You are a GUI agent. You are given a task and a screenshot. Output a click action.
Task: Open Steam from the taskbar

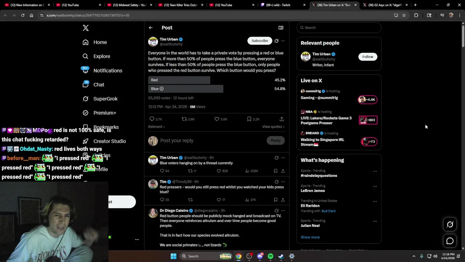tap(281, 256)
